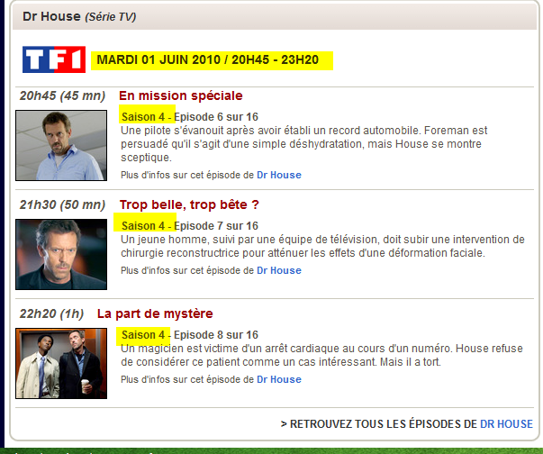543x454 pixels.
Task: Click the 22h20 (1h) time label
Action: (51, 313)
